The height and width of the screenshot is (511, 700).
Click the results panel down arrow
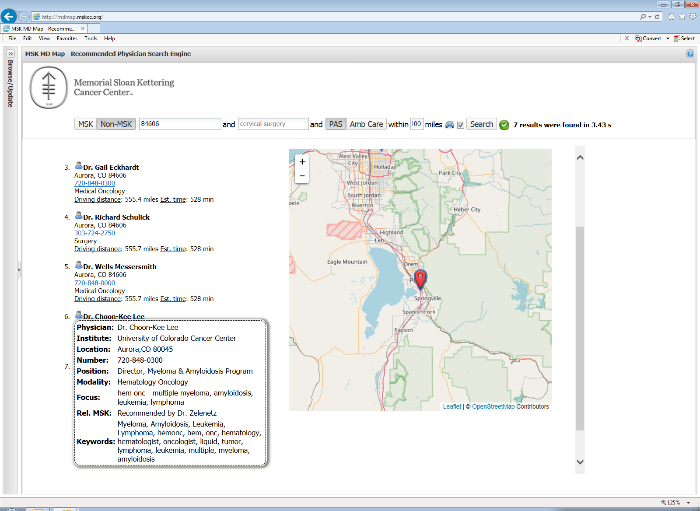tap(580, 462)
